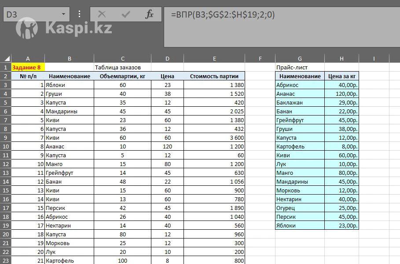Select the Прайс-лист title cell
This screenshot has width=400, height=264.
(300, 67)
